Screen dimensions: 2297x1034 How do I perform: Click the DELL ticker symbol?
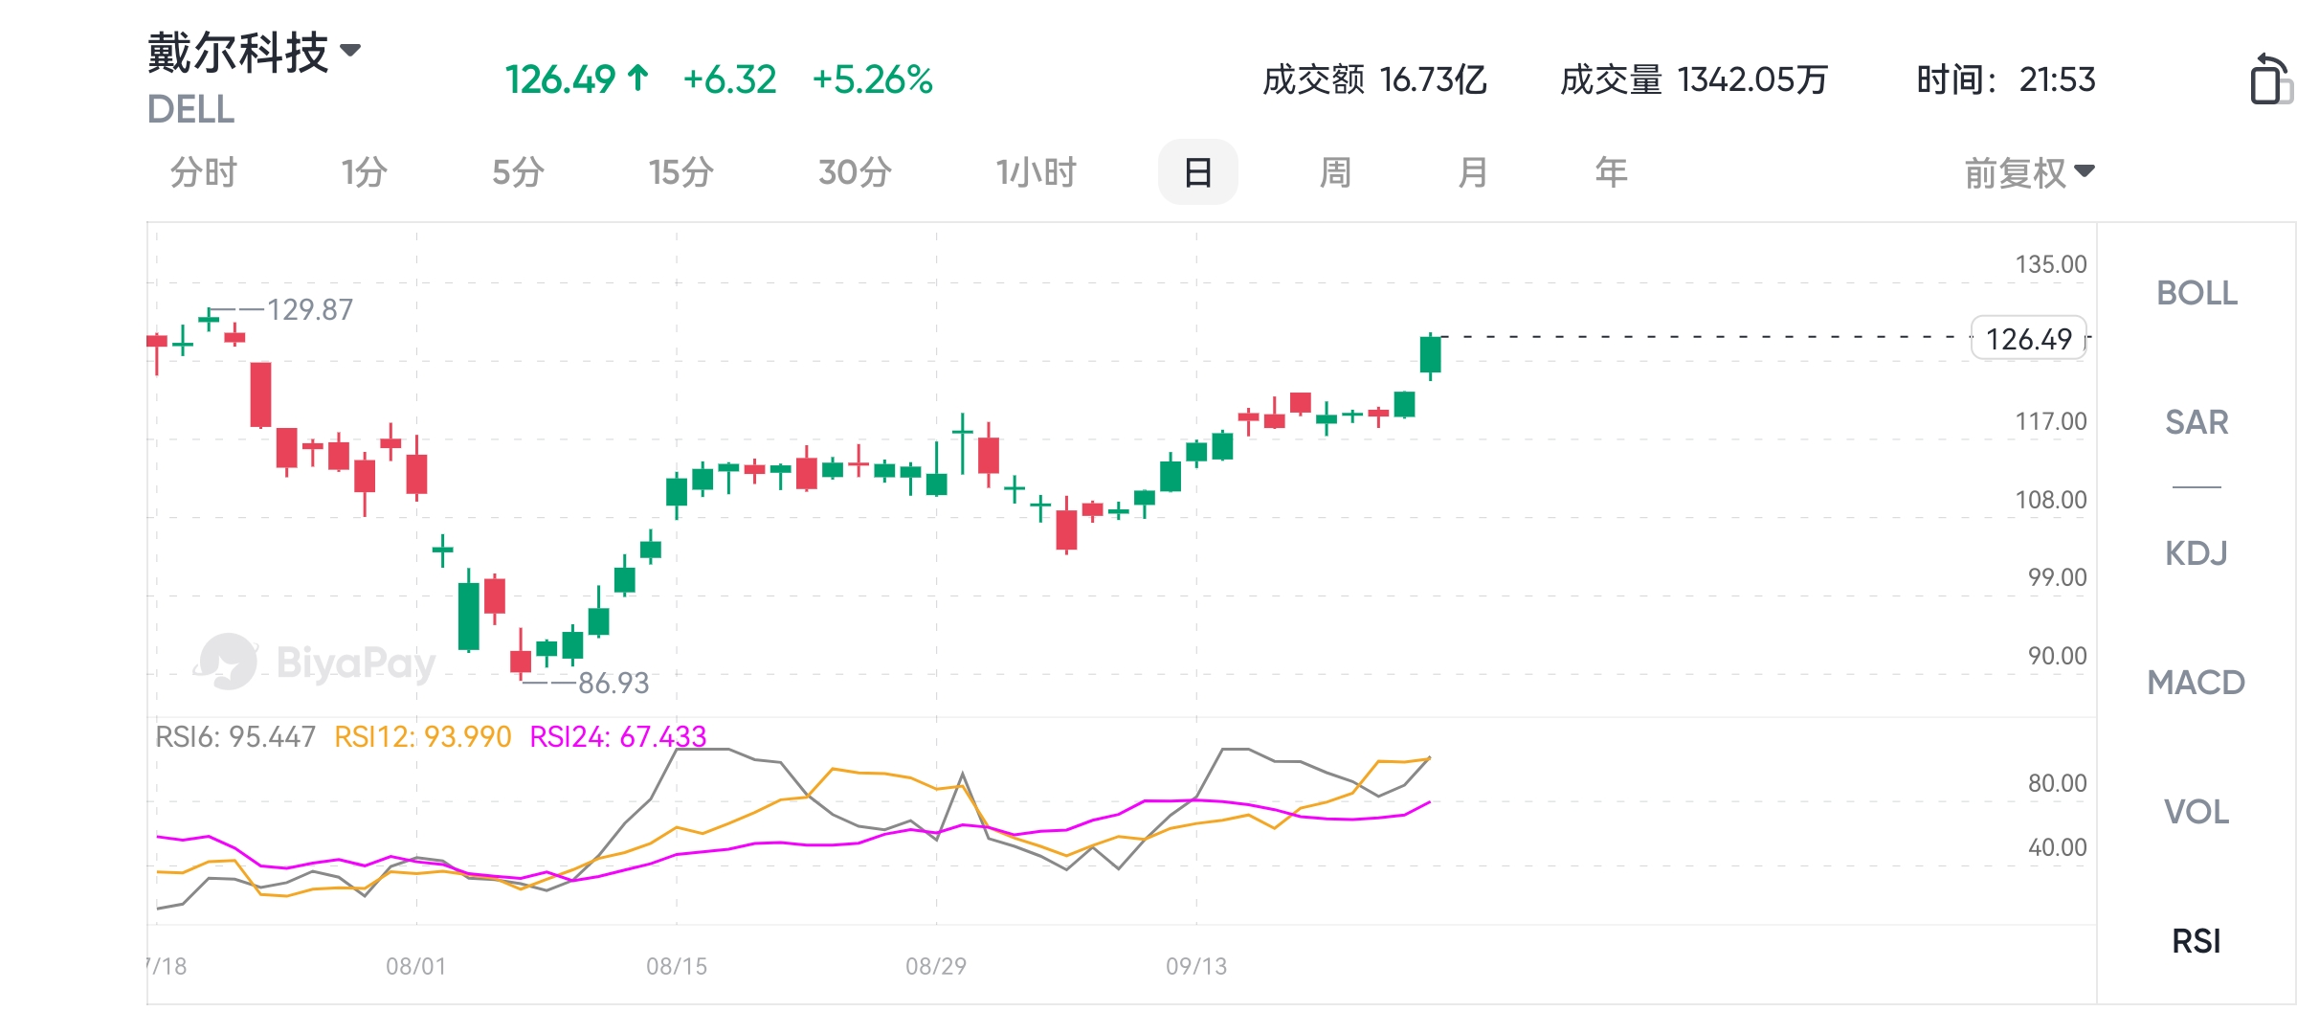tap(190, 109)
